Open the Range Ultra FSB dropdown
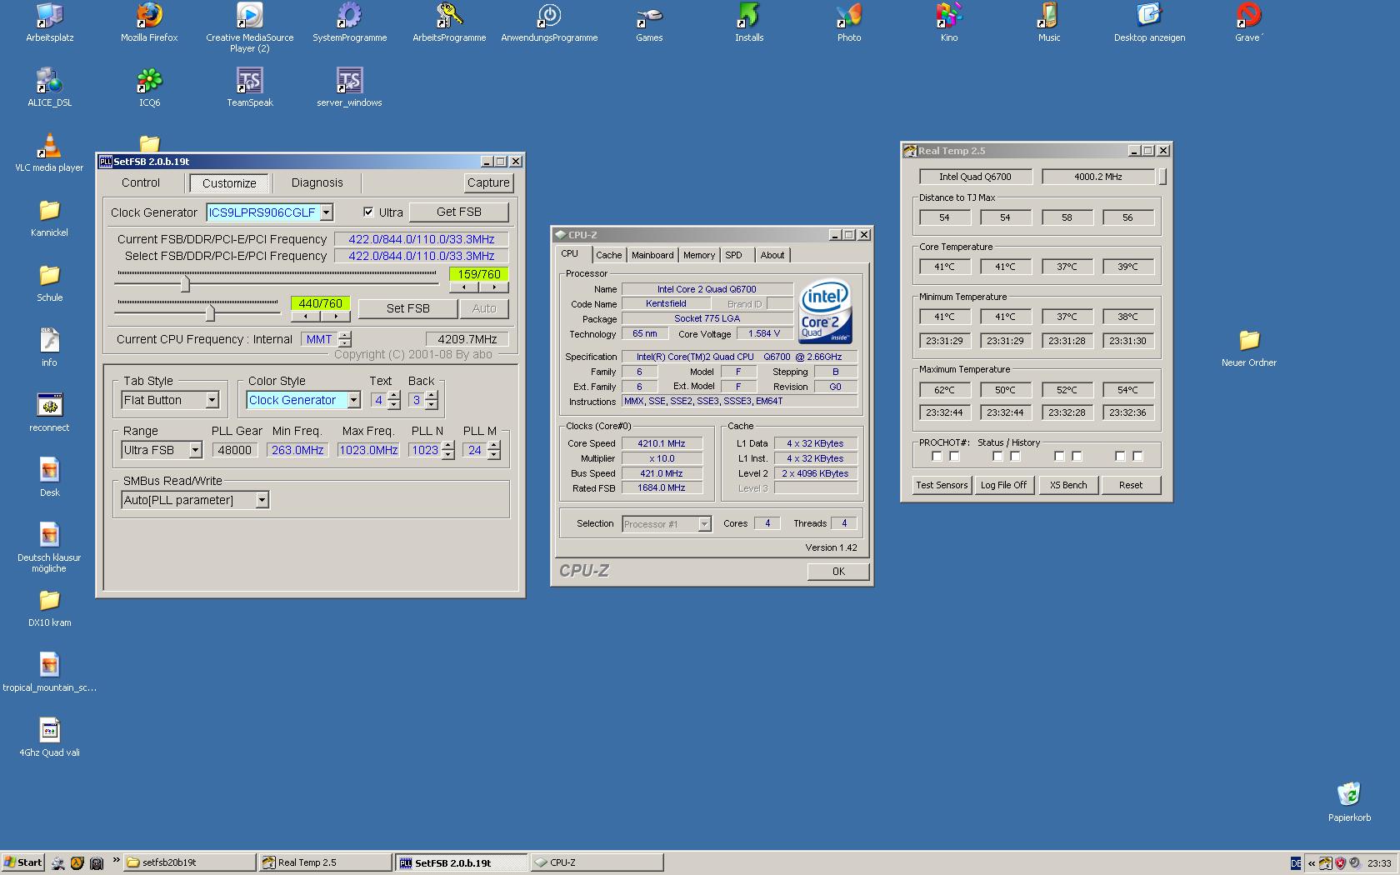1400x875 pixels. coord(195,450)
